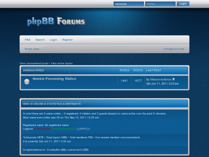Click the LAST POST column header
209x157 pixels.
tap(154, 70)
